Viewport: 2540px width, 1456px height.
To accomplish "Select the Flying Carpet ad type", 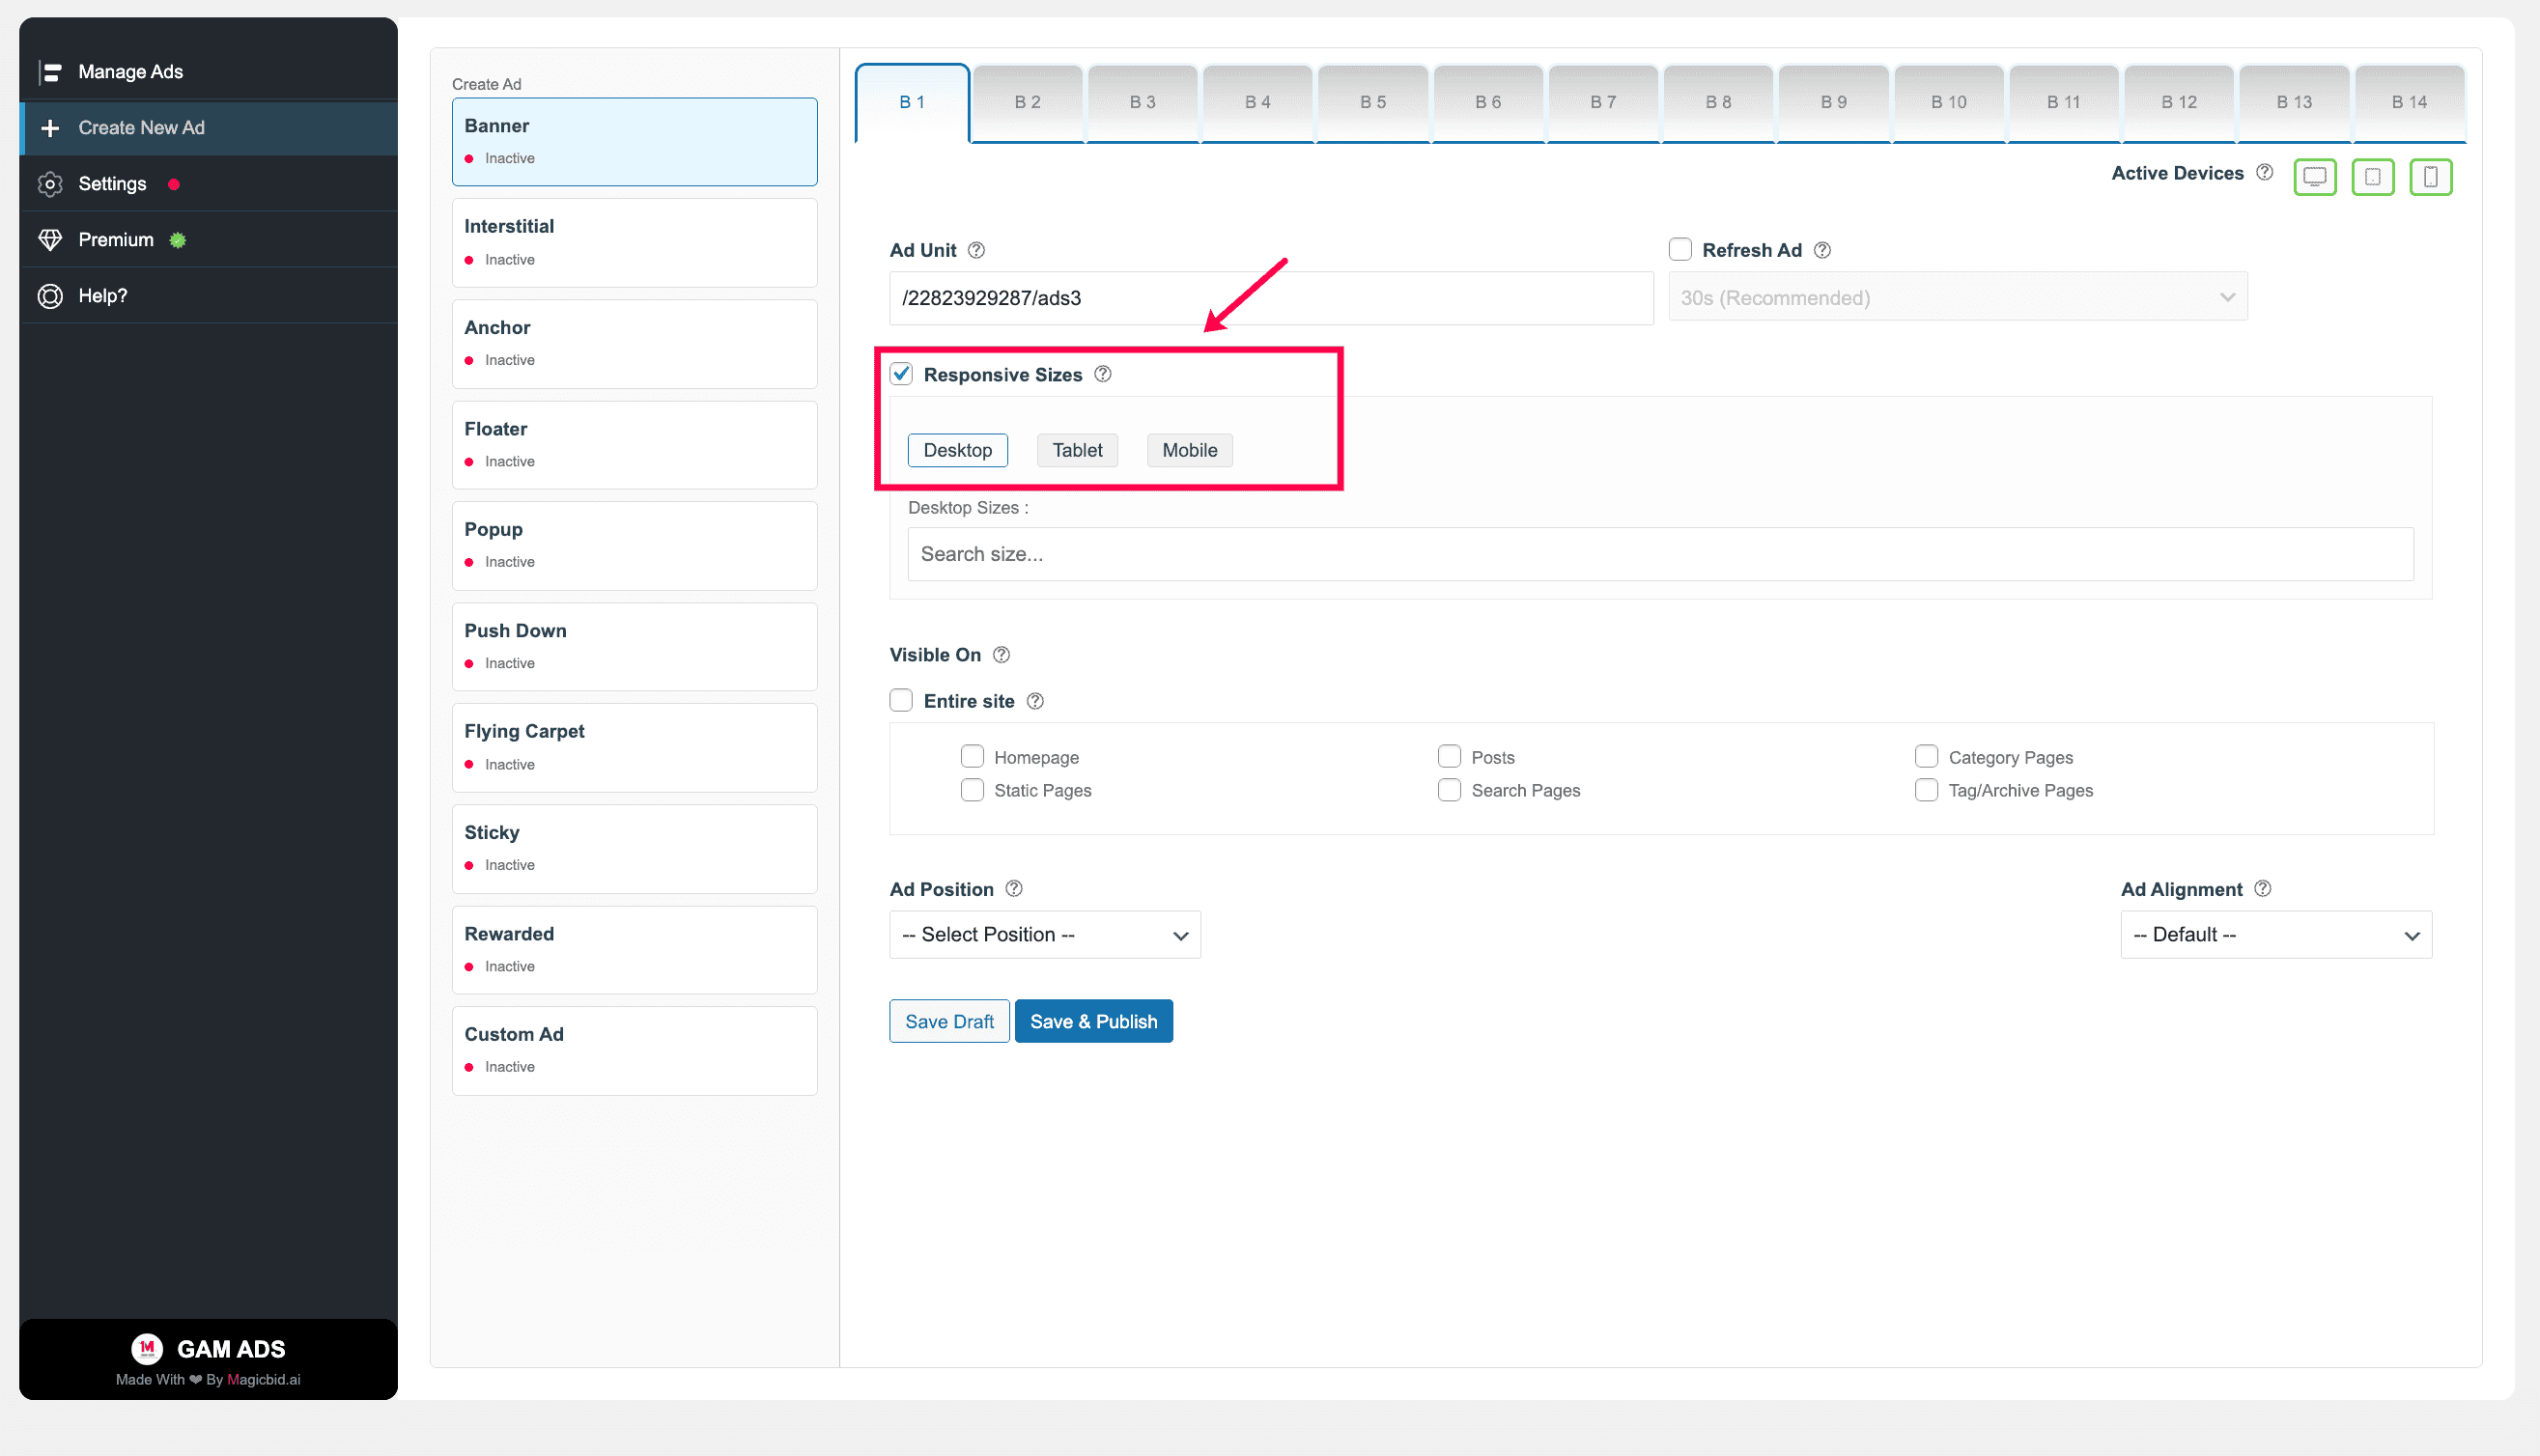I will click(x=635, y=748).
